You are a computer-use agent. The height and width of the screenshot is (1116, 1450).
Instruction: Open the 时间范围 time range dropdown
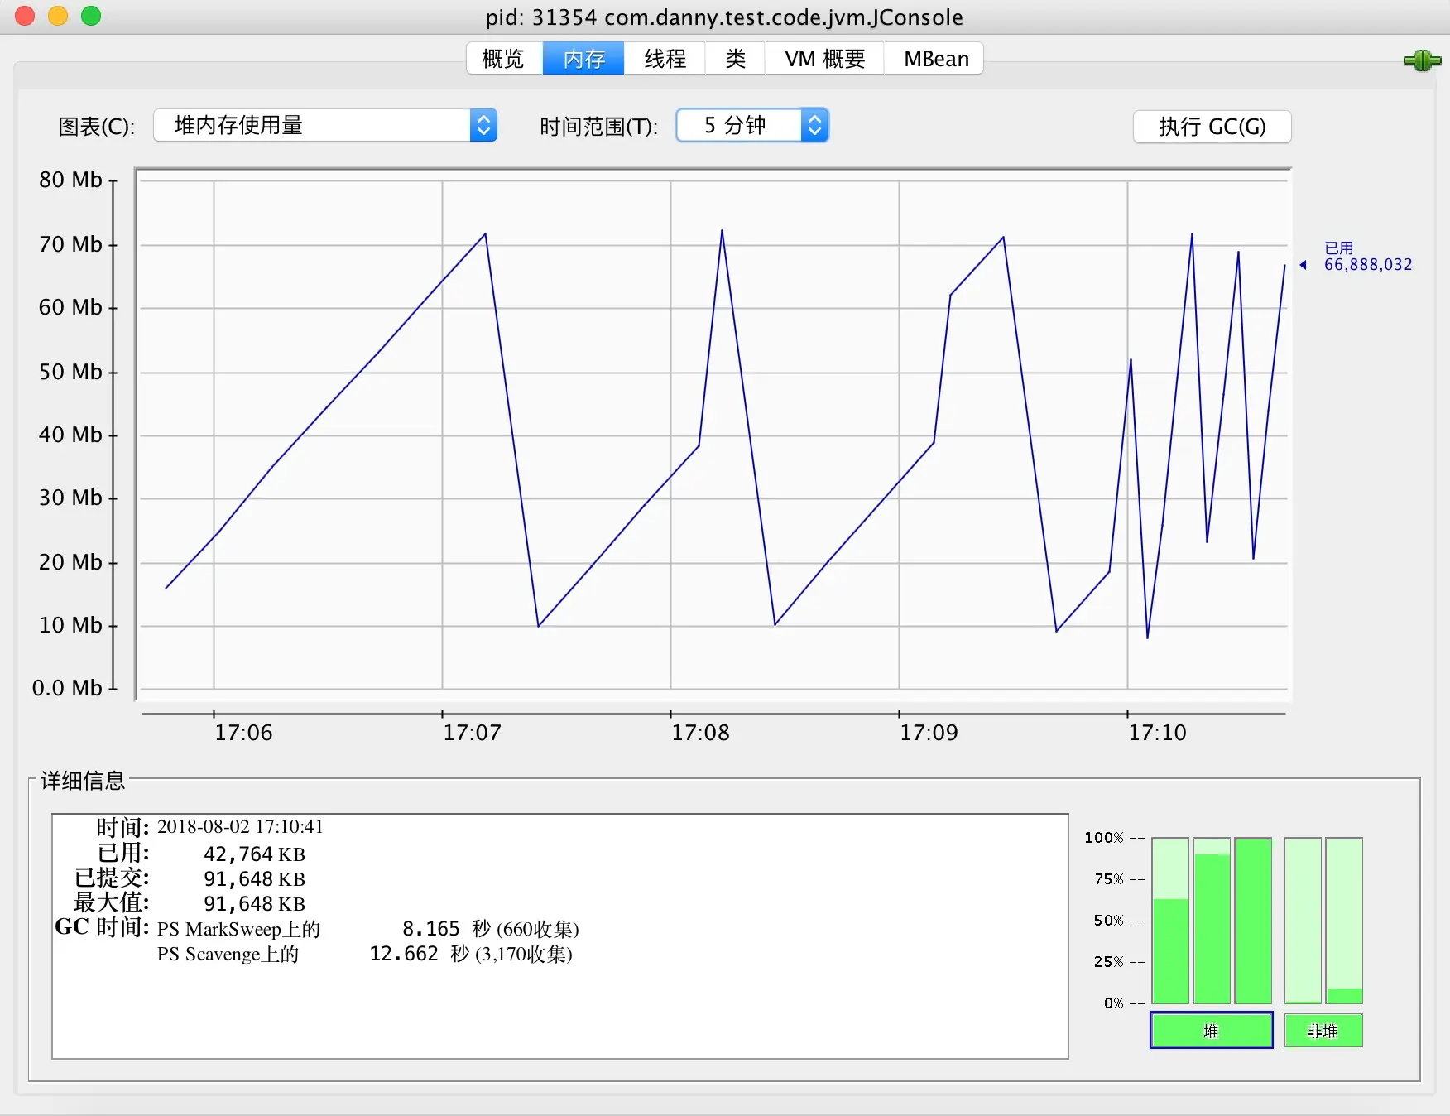752,126
